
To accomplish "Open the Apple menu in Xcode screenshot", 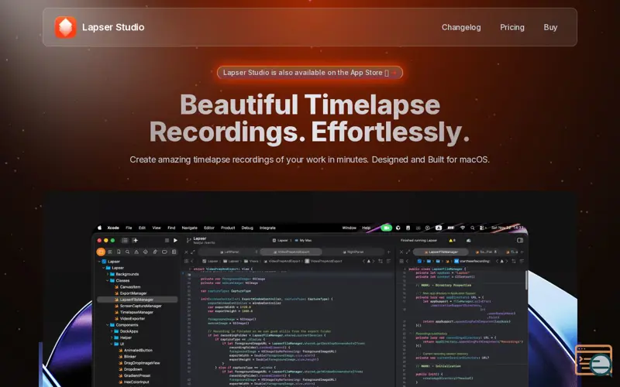I will click(x=100, y=228).
